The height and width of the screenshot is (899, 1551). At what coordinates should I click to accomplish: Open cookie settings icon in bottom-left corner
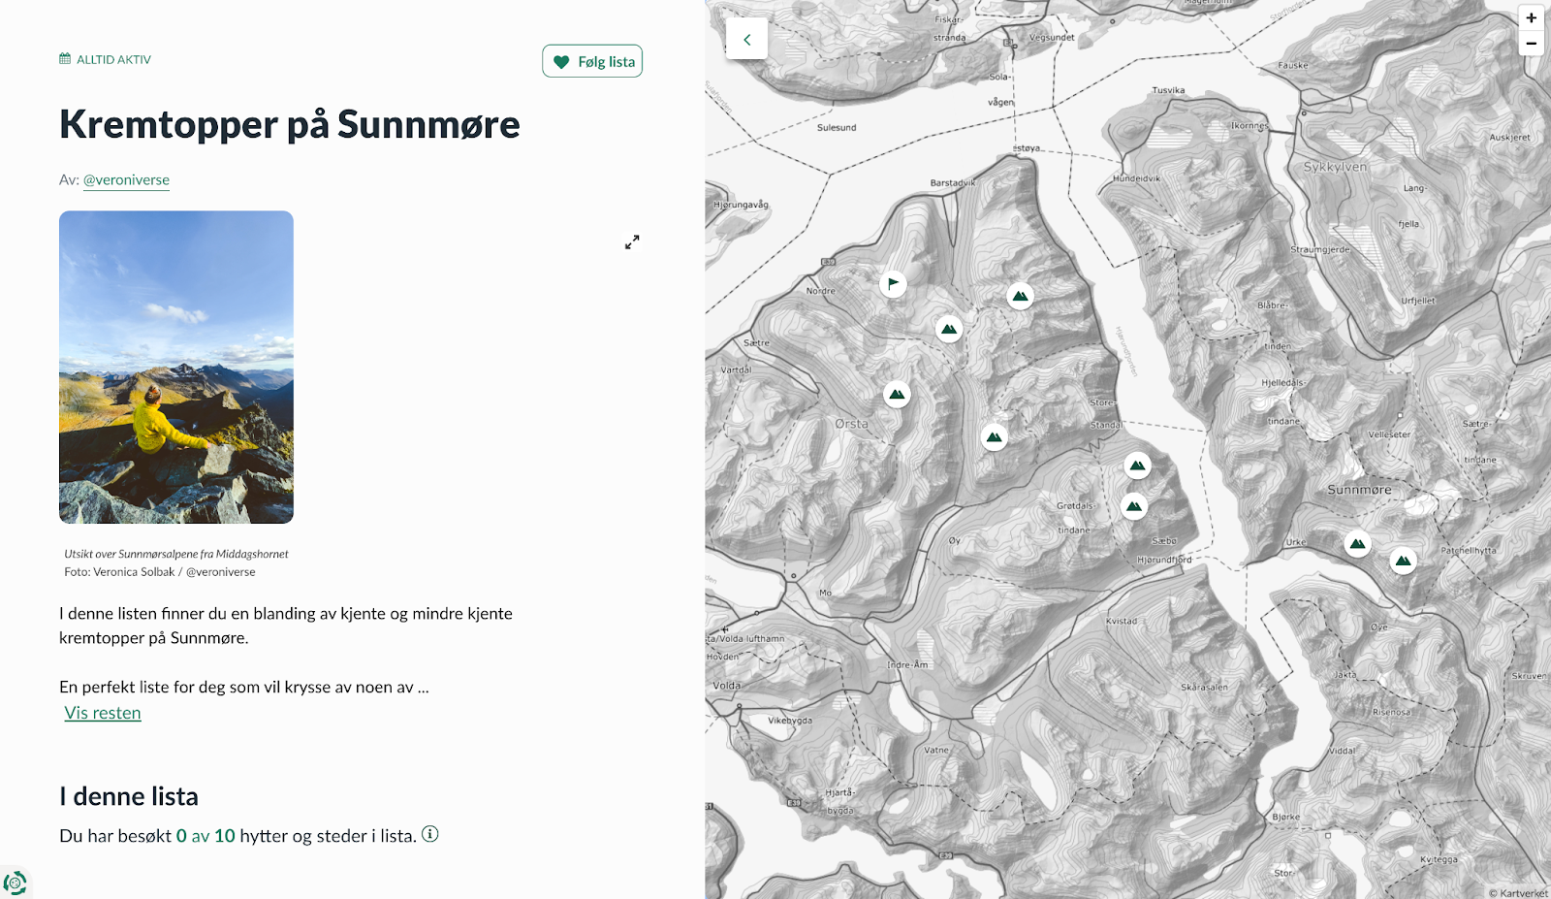(x=15, y=883)
